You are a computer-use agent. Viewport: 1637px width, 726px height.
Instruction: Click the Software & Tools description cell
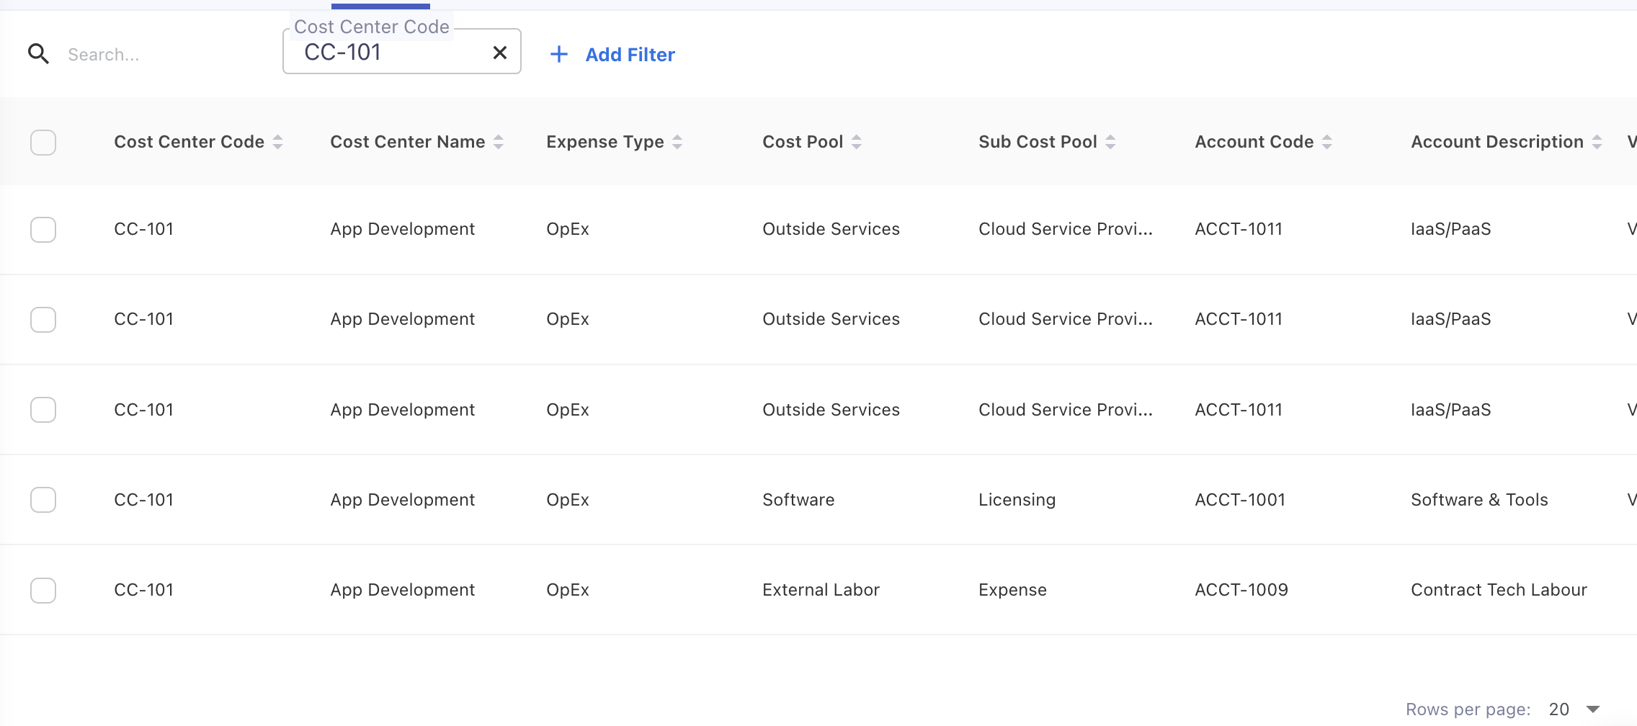tap(1478, 500)
